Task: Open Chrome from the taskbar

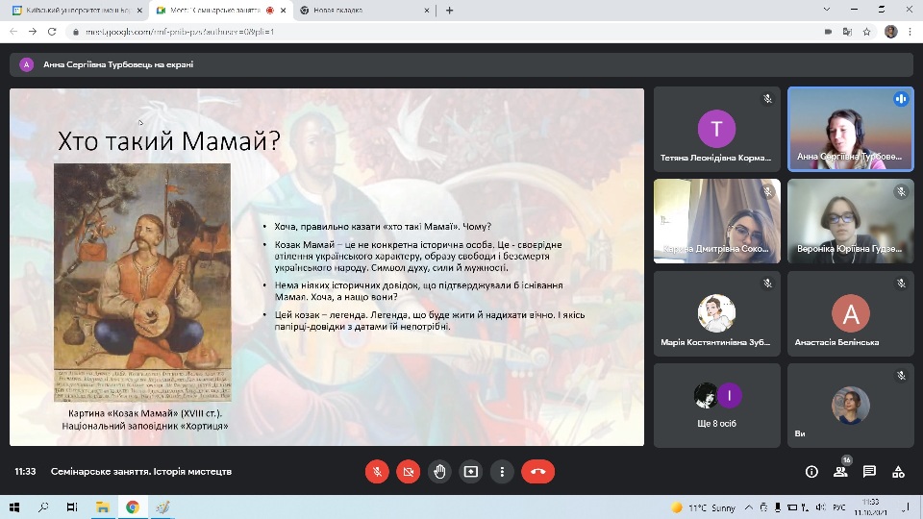Action: pos(133,507)
